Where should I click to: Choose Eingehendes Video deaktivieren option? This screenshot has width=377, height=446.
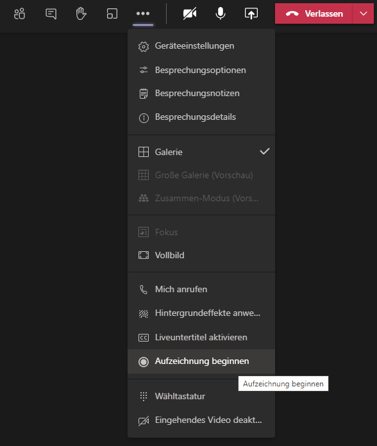point(201,420)
